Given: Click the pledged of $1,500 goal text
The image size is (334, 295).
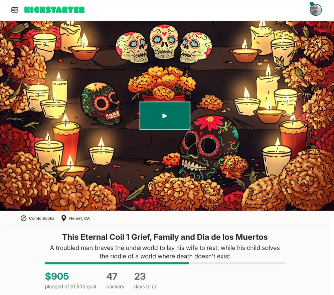Looking at the screenshot, I should click(70, 287).
